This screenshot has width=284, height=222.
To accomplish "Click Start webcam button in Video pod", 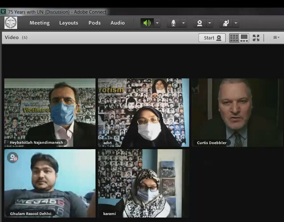I will (x=212, y=38).
